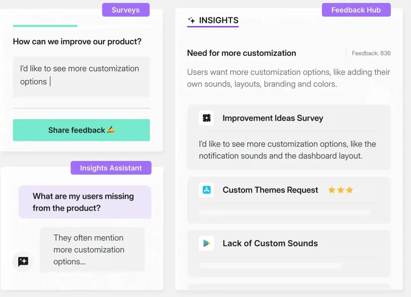
Task: Open the Custom Themes Request card
Action: tap(289, 200)
